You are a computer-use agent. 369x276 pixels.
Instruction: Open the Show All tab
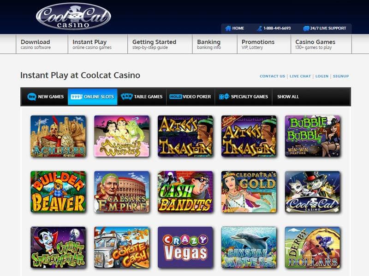(x=288, y=97)
